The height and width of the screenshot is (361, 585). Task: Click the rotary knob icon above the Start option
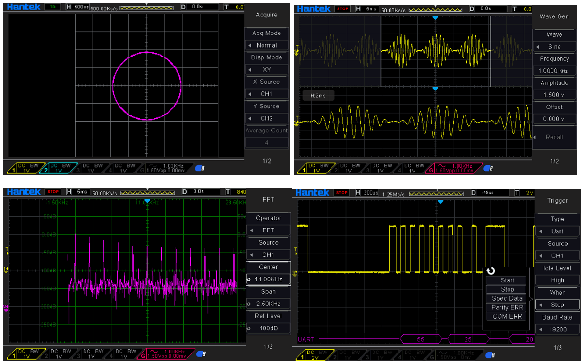491,271
